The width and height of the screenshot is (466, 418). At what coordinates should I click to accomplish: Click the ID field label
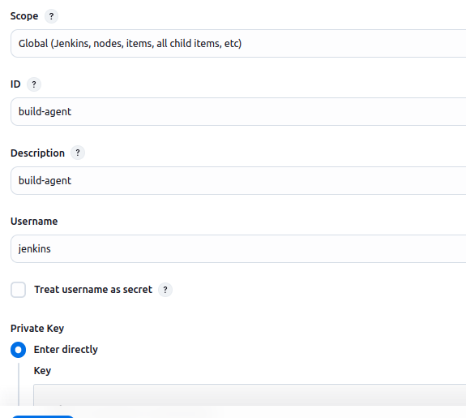coord(15,84)
